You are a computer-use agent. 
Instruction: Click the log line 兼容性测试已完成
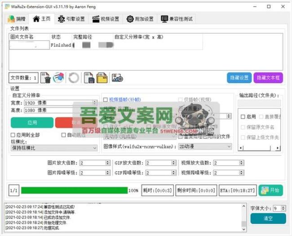[40, 207]
